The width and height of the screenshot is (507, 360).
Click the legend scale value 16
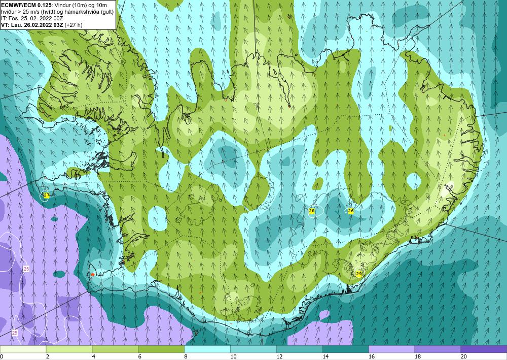[x=372, y=357]
